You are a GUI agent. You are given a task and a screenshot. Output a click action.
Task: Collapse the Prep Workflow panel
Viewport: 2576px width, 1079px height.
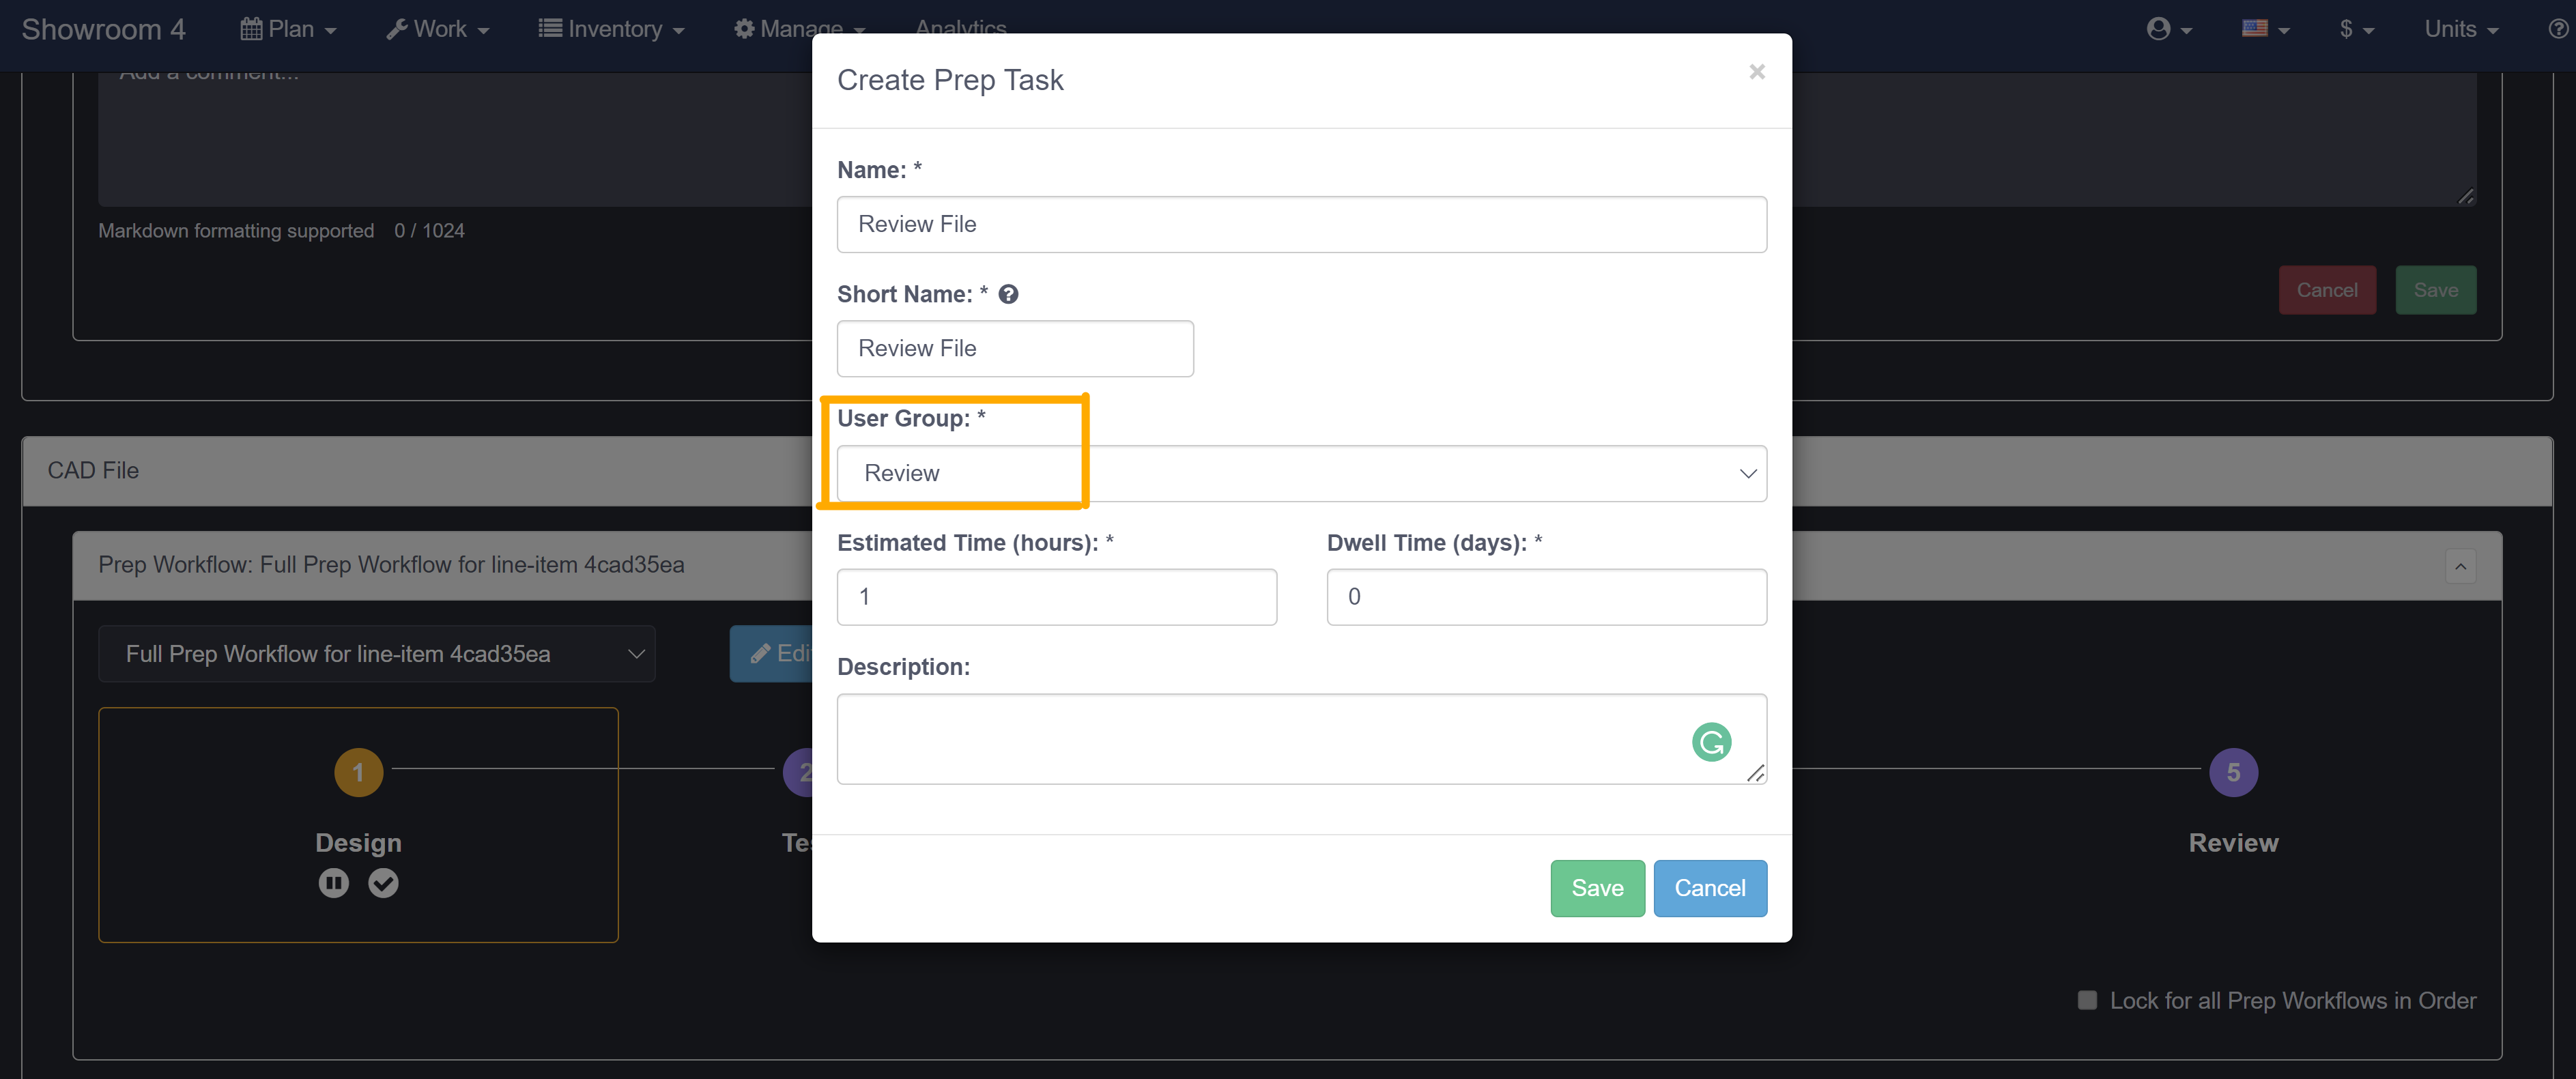pyautogui.click(x=2460, y=566)
